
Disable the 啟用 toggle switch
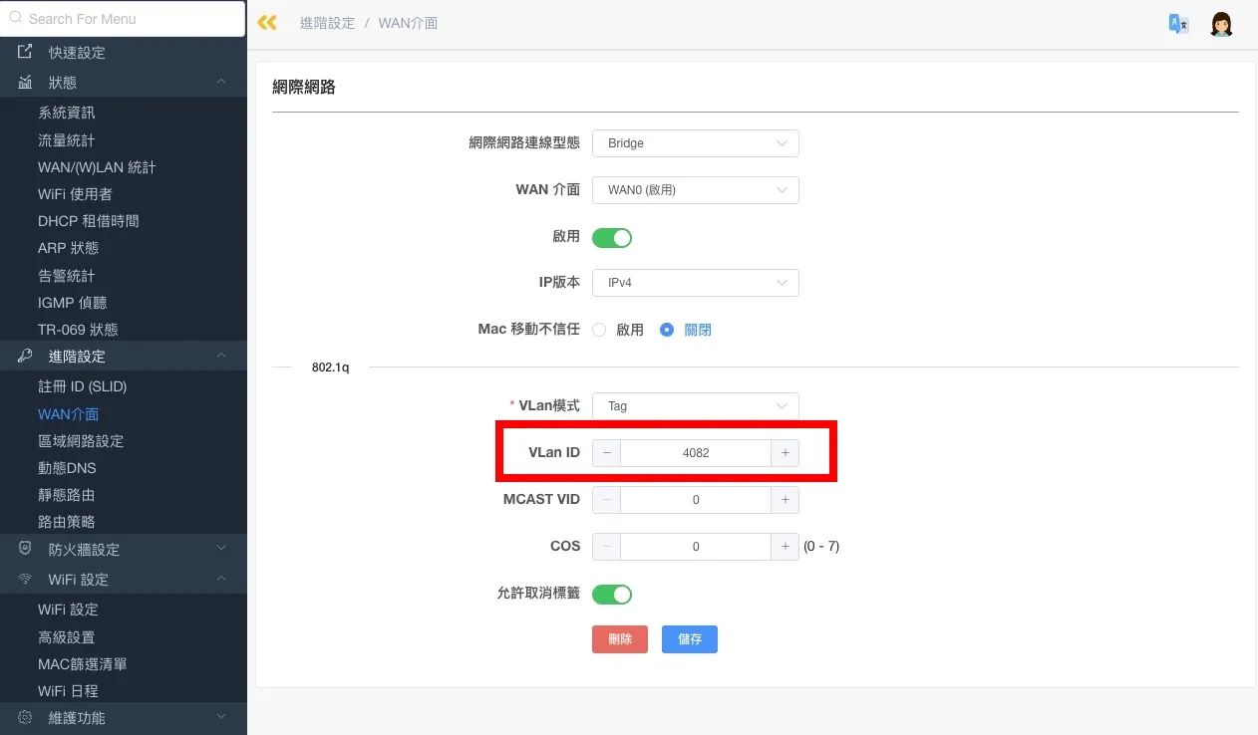point(611,237)
